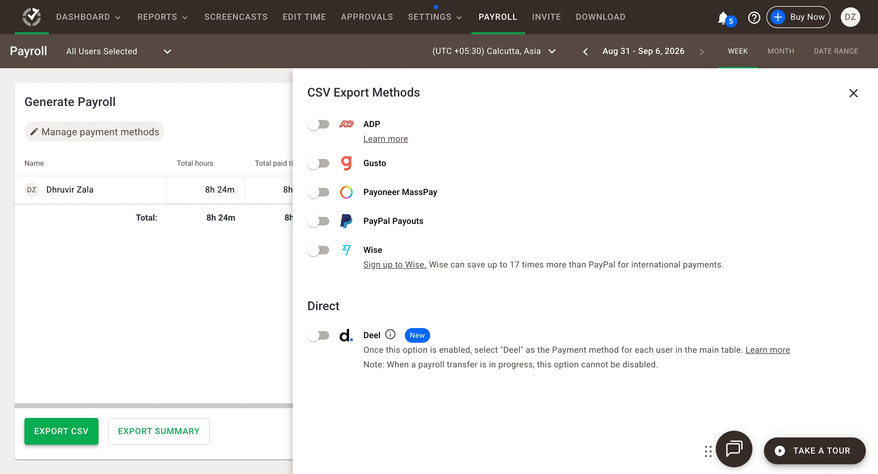Click the Wise logo icon
This screenshot has height=474, width=878.
tap(346, 250)
